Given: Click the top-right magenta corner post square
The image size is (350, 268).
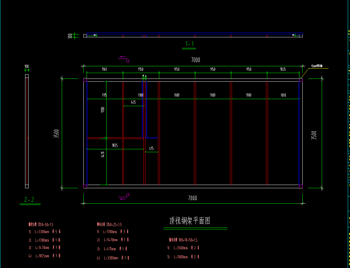Looking at the screenshot, I should (301, 80).
